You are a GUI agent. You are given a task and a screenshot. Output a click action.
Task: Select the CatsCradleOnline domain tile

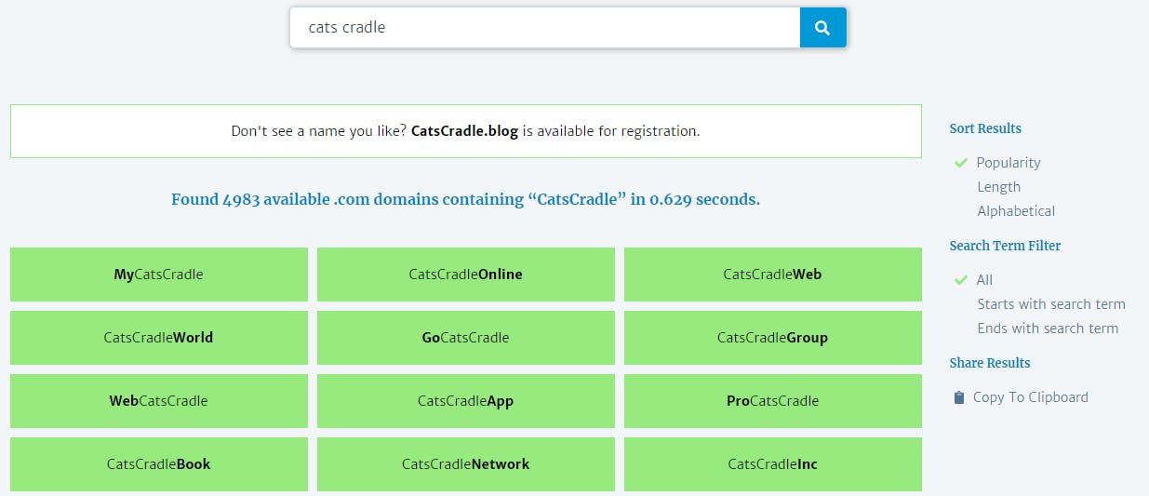pyautogui.click(x=466, y=275)
